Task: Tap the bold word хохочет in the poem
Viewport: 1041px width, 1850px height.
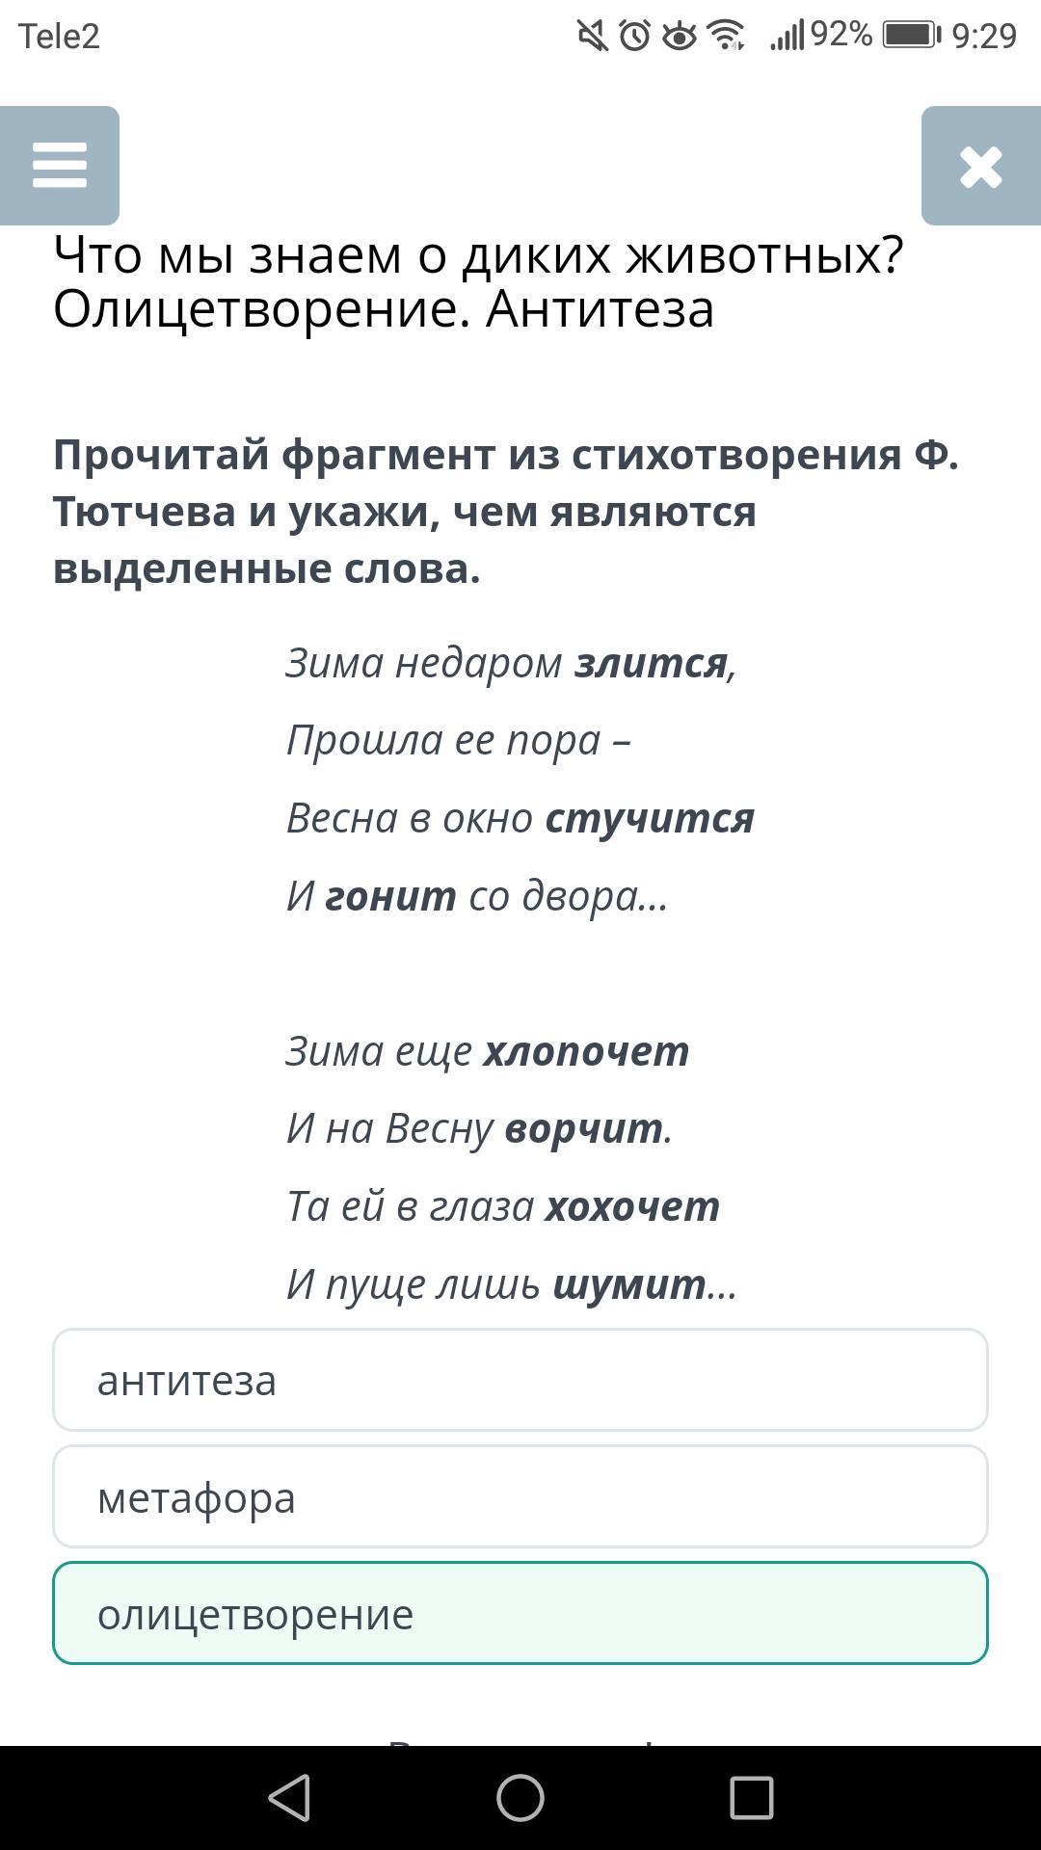Action: click(x=632, y=1206)
